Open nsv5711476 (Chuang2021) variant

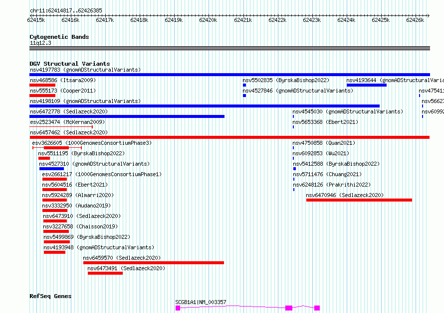click(x=327, y=174)
